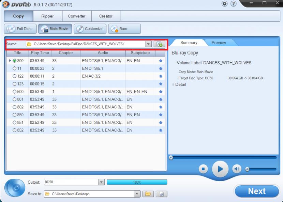Select title 11 radio button
Image resolution: width=283 pixels, height=202 pixels.
[x=14, y=68]
